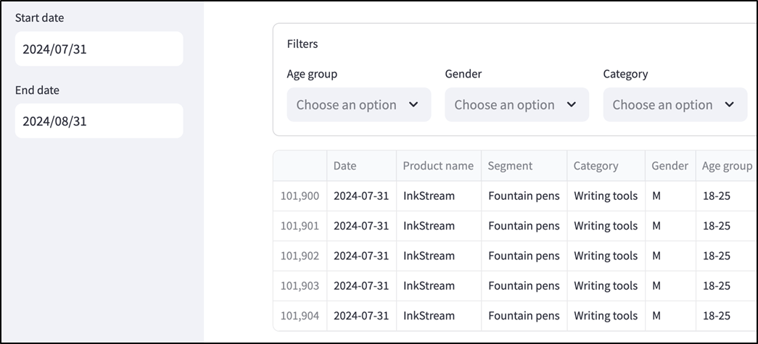This screenshot has width=758, height=344.
Task: Sort by the Category column header
Action: point(606,166)
